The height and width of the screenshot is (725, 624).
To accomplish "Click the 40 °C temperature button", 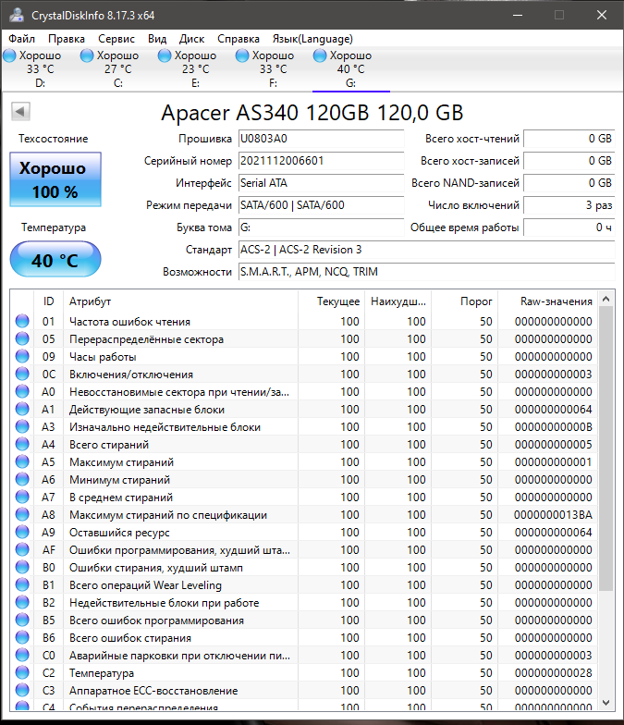I will pos(55,259).
